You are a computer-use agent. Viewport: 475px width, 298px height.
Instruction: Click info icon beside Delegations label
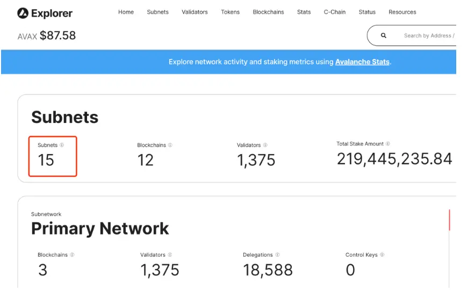click(x=277, y=255)
